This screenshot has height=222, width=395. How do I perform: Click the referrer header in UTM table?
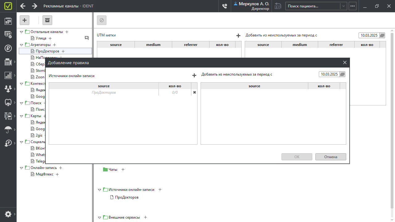pos(191,45)
